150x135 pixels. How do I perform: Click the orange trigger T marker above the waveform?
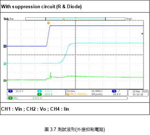coord(48,23)
